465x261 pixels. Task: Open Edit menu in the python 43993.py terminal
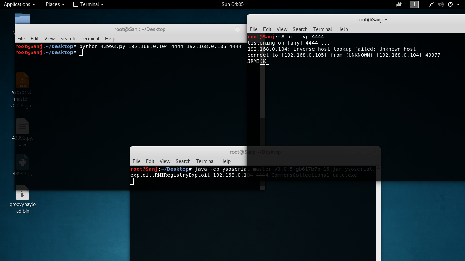click(x=35, y=39)
